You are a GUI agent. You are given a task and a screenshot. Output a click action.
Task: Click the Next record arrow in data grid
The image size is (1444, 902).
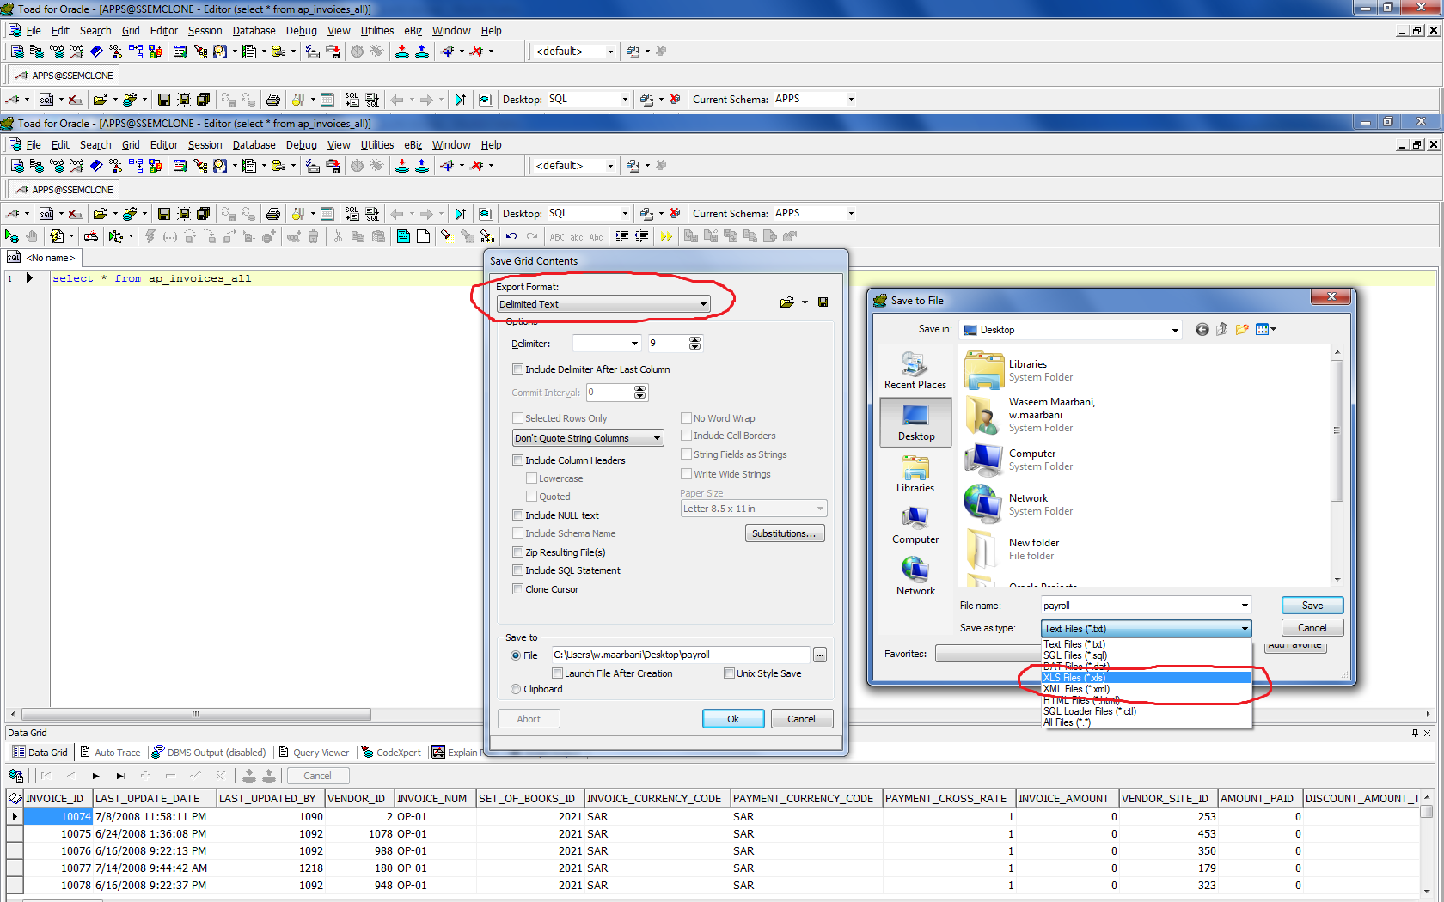point(95,776)
